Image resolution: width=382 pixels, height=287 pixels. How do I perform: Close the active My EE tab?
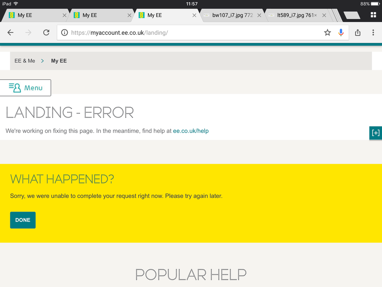coord(194,15)
